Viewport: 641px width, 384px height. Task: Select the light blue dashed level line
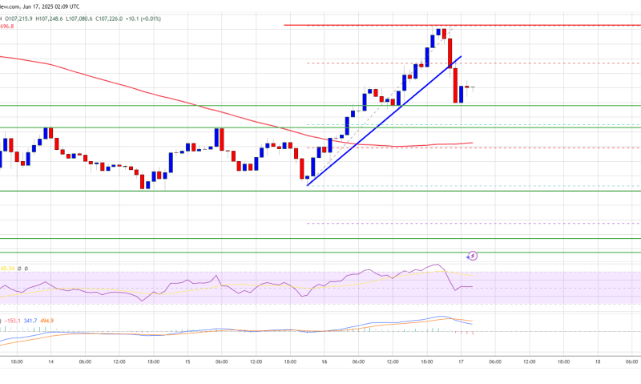(474, 186)
